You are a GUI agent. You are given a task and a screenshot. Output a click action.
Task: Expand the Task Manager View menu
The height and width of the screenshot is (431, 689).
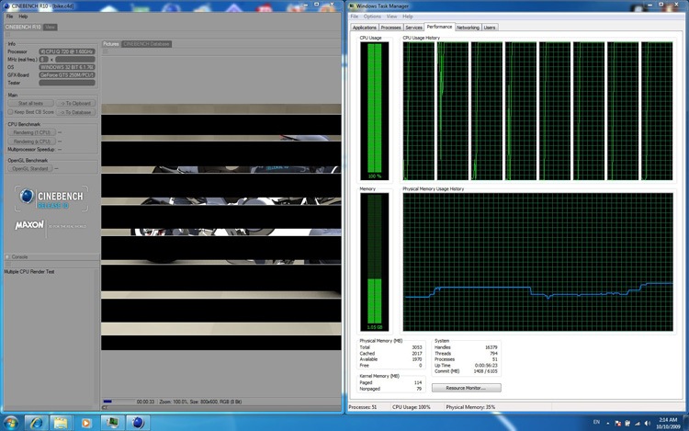pos(392,17)
